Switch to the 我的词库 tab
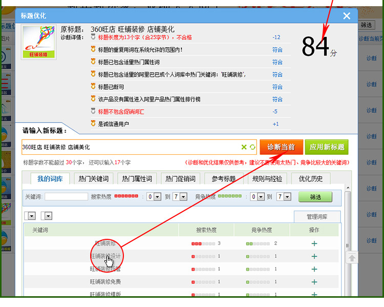Viewport: 384px width, 307px height. (50, 179)
